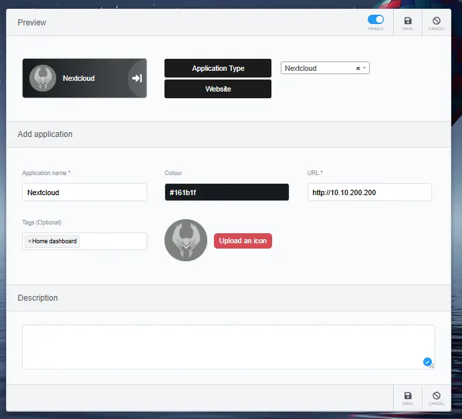
Task: Click the Application name input field
Action: point(84,192)
